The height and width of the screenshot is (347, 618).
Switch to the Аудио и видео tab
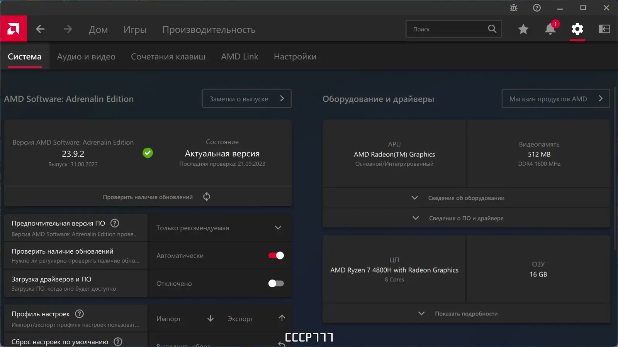86,56
